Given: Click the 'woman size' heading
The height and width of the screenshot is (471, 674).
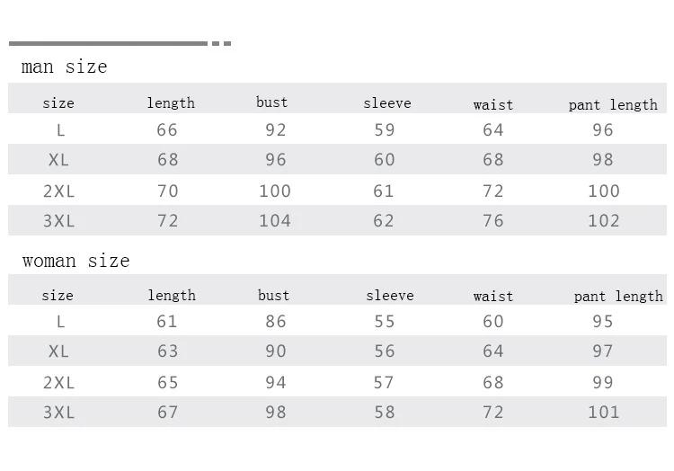Looking at the screenshot, I should coord(75,261).
